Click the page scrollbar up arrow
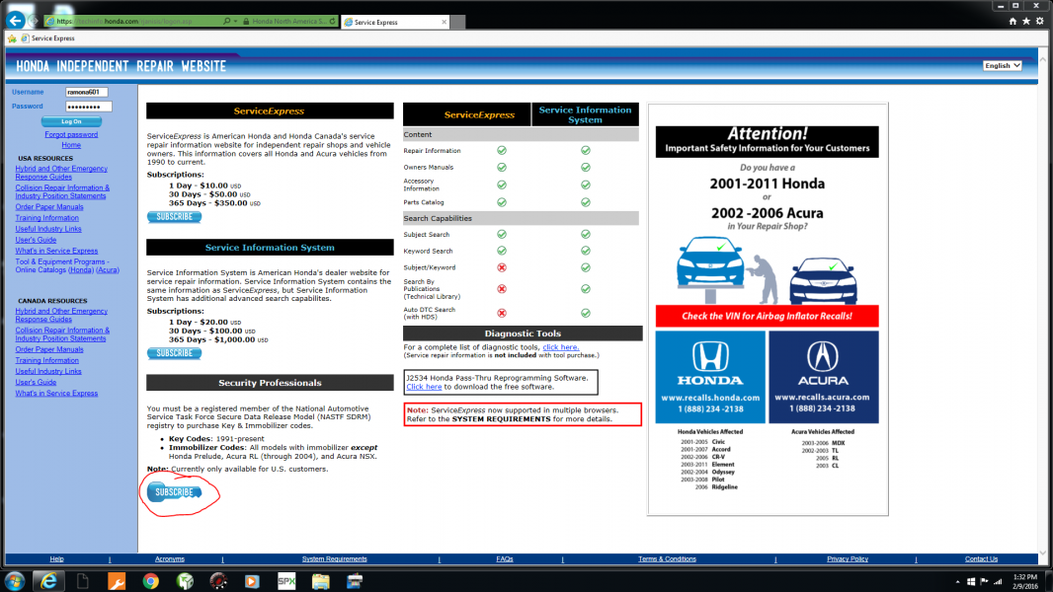Viewport: 1053px width, 592px height. pos(1043,59)
